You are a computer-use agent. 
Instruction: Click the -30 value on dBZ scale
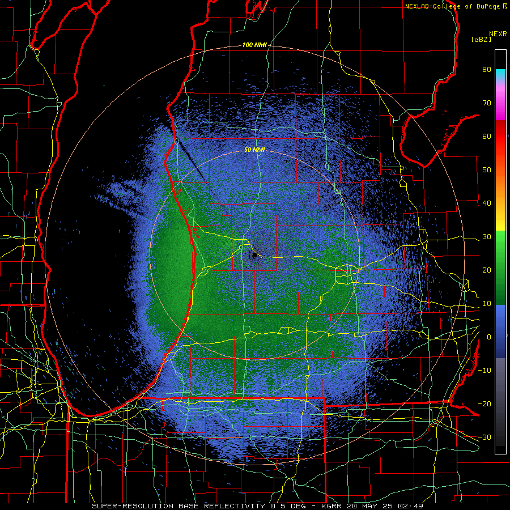tap(484, 437)
